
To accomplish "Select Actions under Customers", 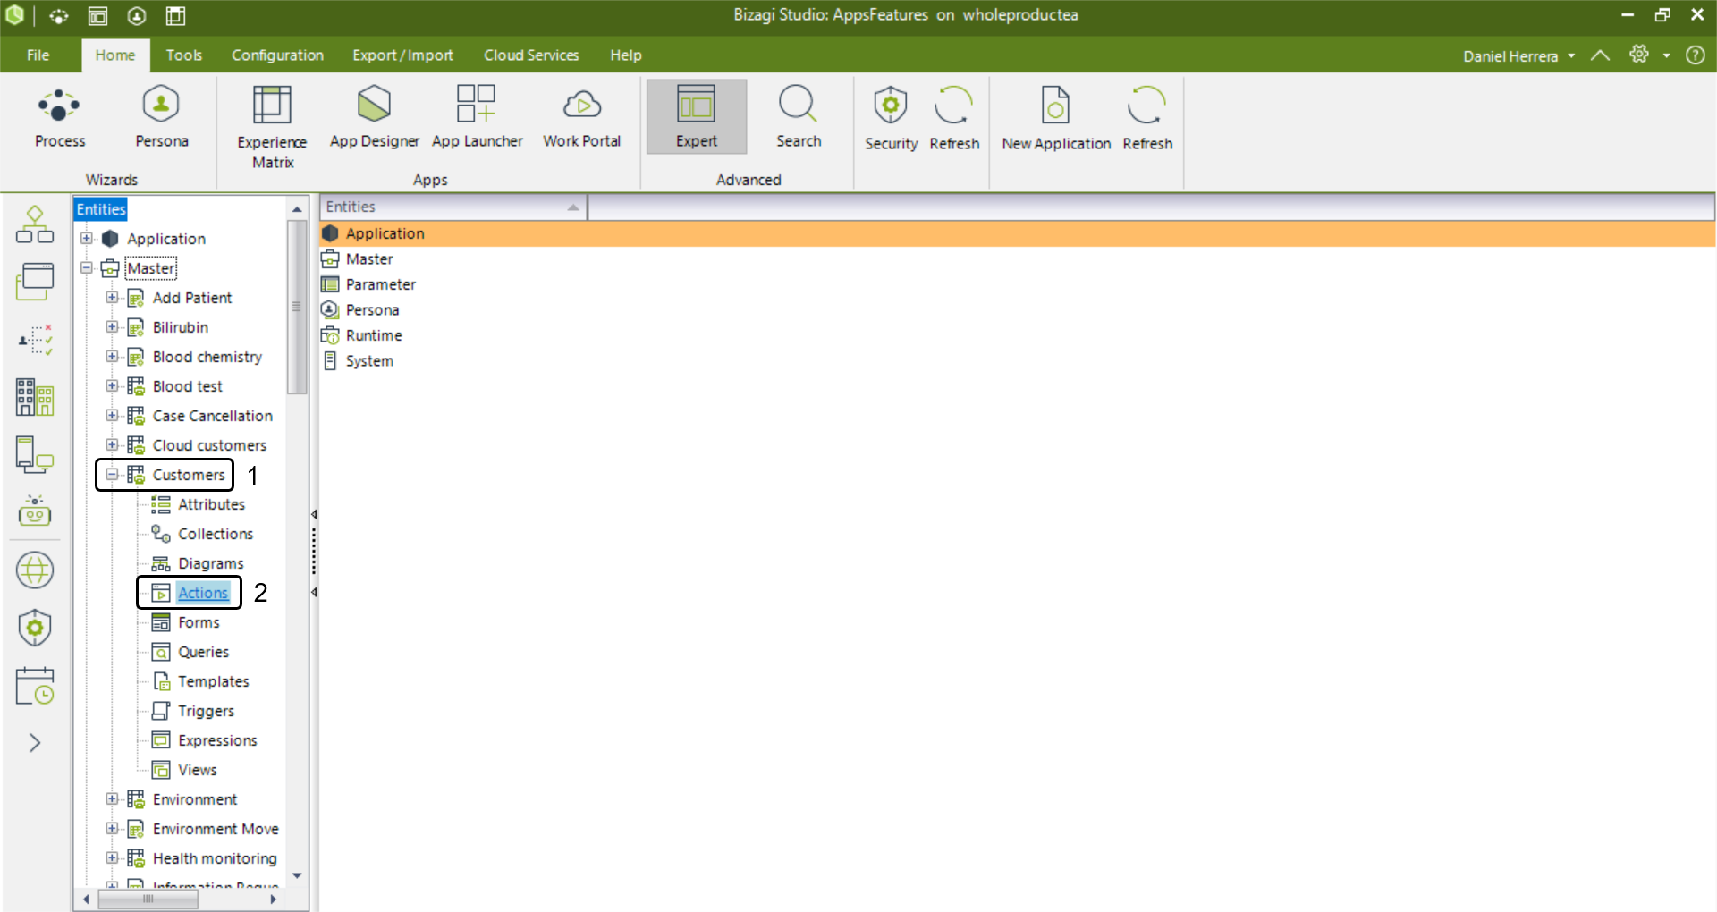I will [203, 592].
